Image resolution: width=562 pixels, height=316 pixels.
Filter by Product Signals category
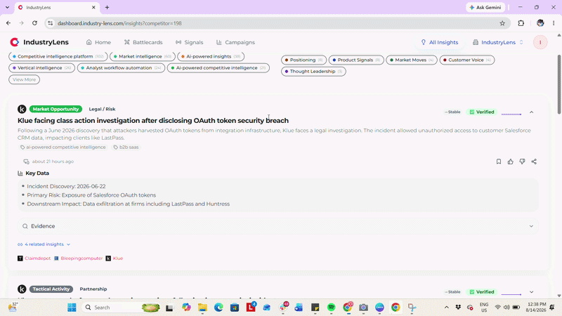[356, 60]
